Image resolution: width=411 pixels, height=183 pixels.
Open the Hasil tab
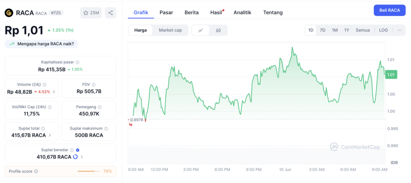(x=216, y=12)
